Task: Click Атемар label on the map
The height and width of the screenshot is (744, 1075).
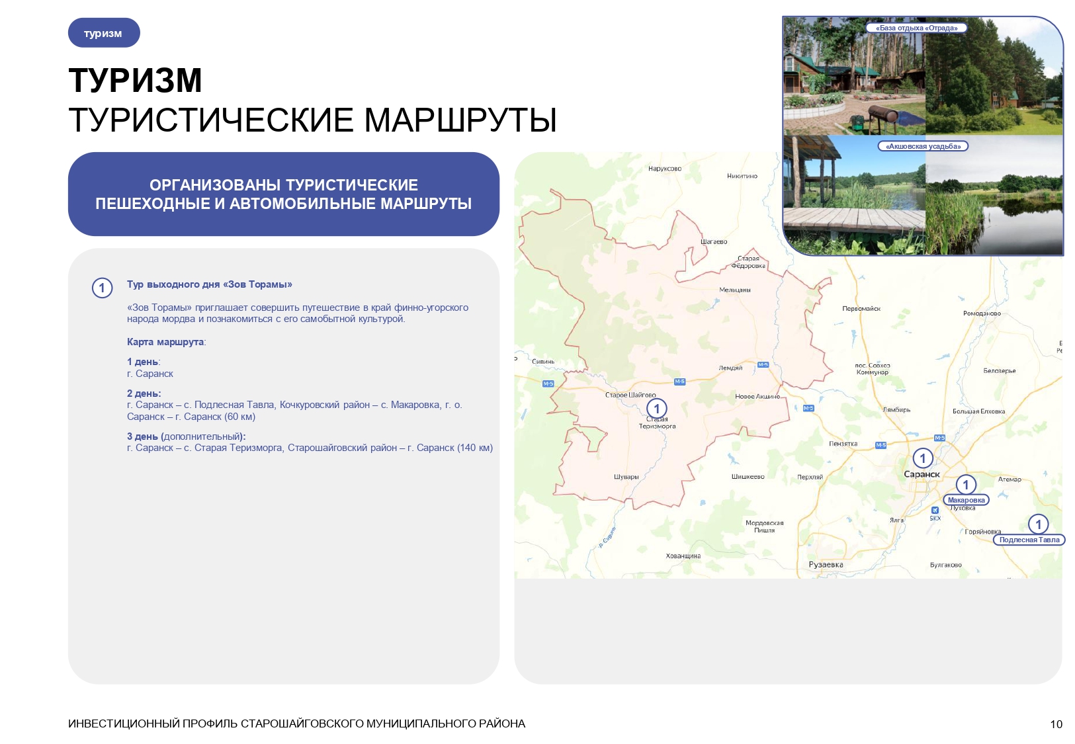Action: pos(1010,479)
